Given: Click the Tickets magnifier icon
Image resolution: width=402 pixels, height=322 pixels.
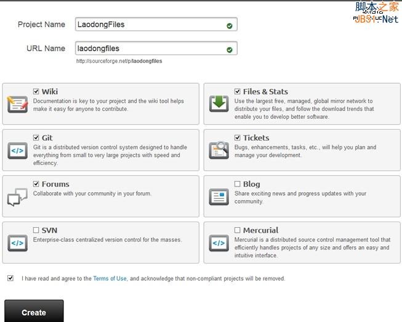Looking at the screenshot, I should [x=219, y=150].
